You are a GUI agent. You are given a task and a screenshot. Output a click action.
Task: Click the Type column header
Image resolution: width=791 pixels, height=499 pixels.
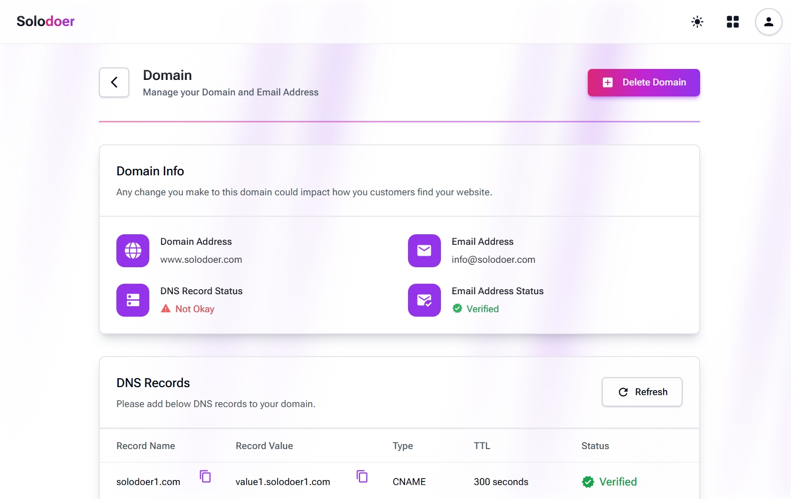402,446
